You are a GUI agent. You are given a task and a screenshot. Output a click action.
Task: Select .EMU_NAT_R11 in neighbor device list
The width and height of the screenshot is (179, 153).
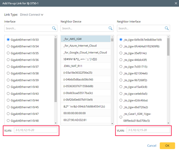pyautogui.click(x=86, y=66)
